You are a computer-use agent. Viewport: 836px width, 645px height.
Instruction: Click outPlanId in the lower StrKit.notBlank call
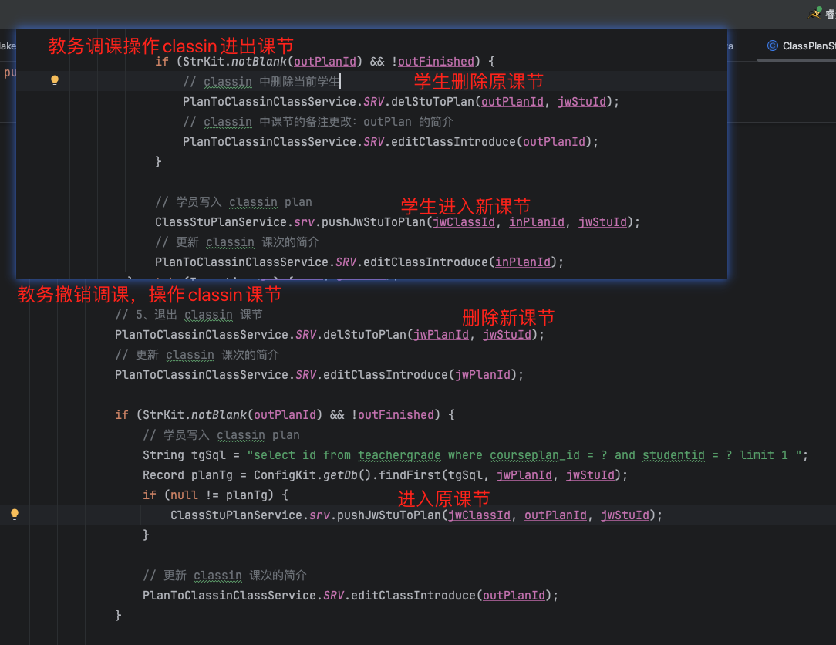point(285,414)
